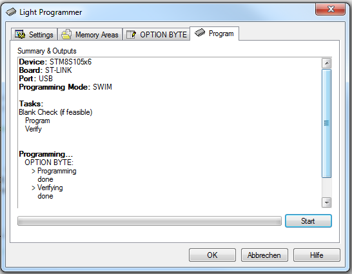
Task: Click the scrollbar track below the thumb
Action: [327, 188]
